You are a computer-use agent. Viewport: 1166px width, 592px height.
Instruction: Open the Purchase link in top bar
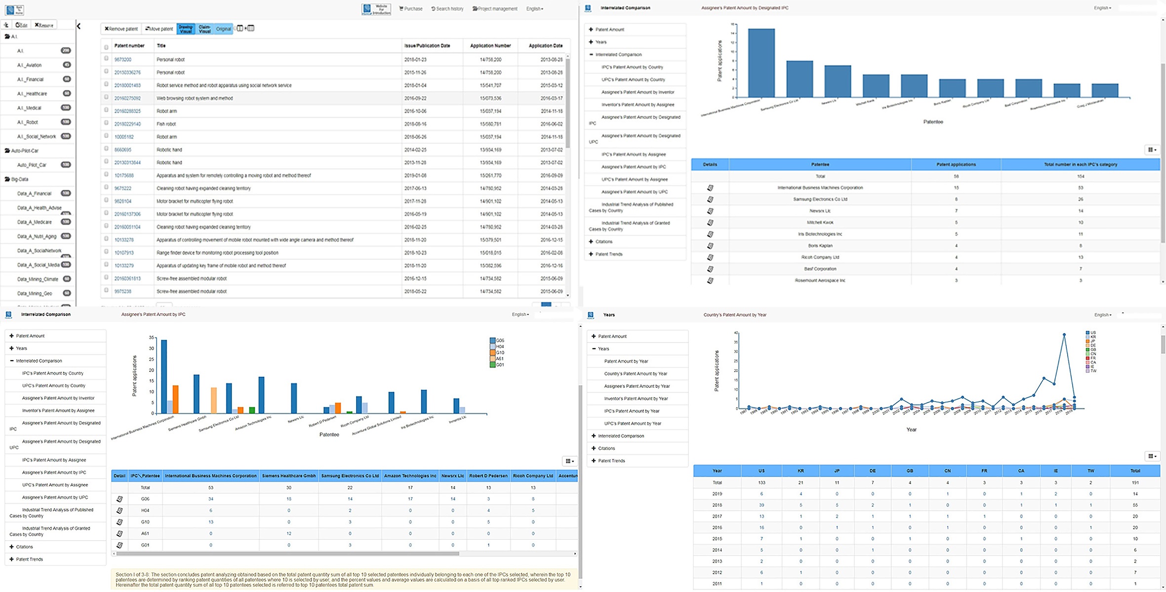[411, 9]
